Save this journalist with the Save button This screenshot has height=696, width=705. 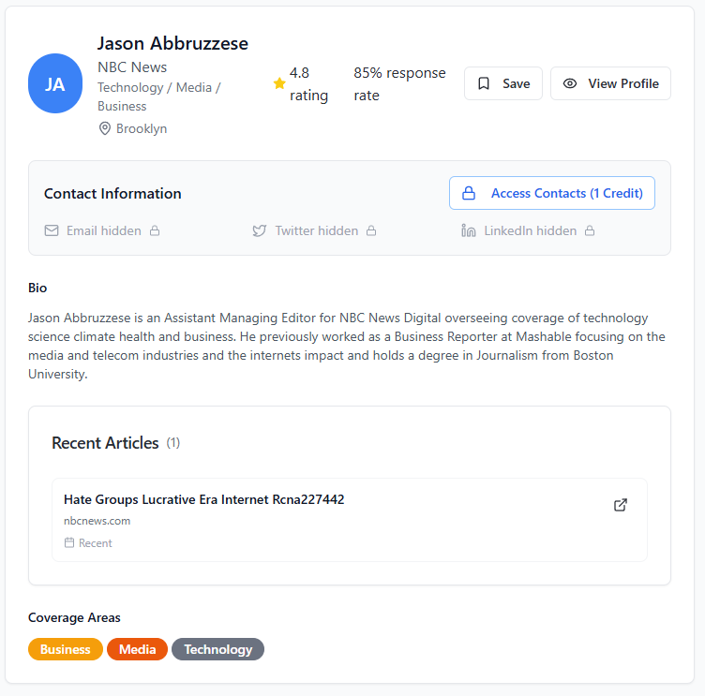[503, 83]
